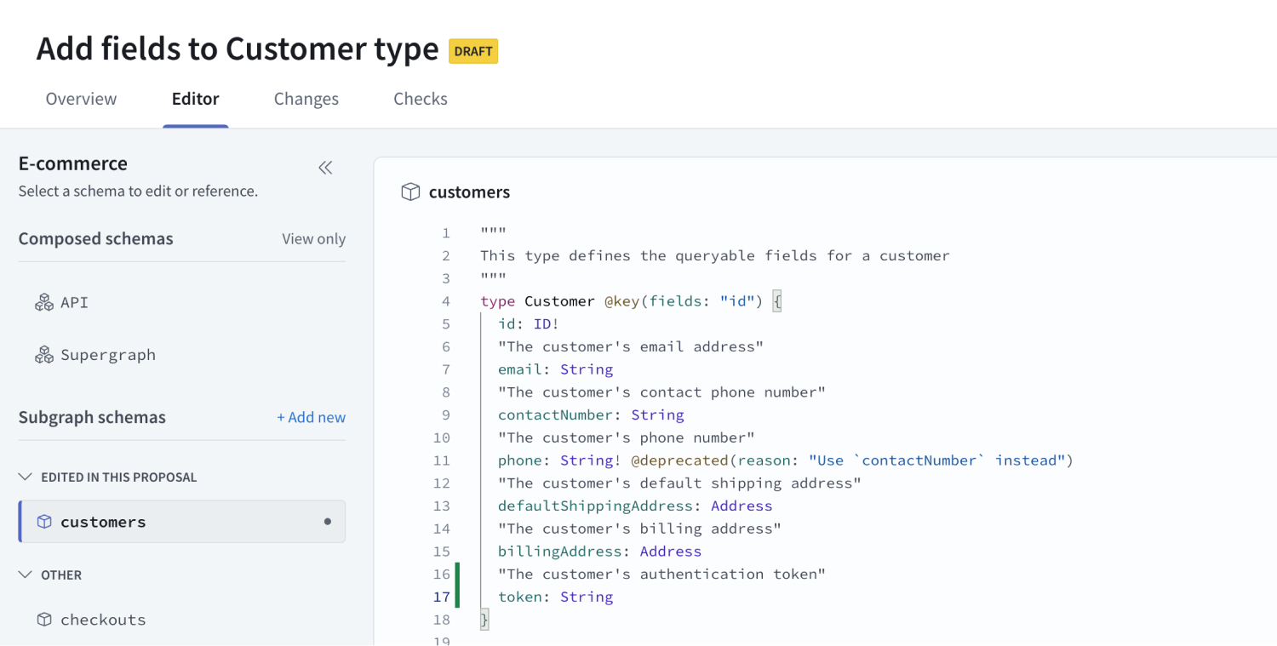Collapse the Edited In This Proposal section
Image resolution: width=1277 pixels, height=646 pixels.
coord(26,477)
